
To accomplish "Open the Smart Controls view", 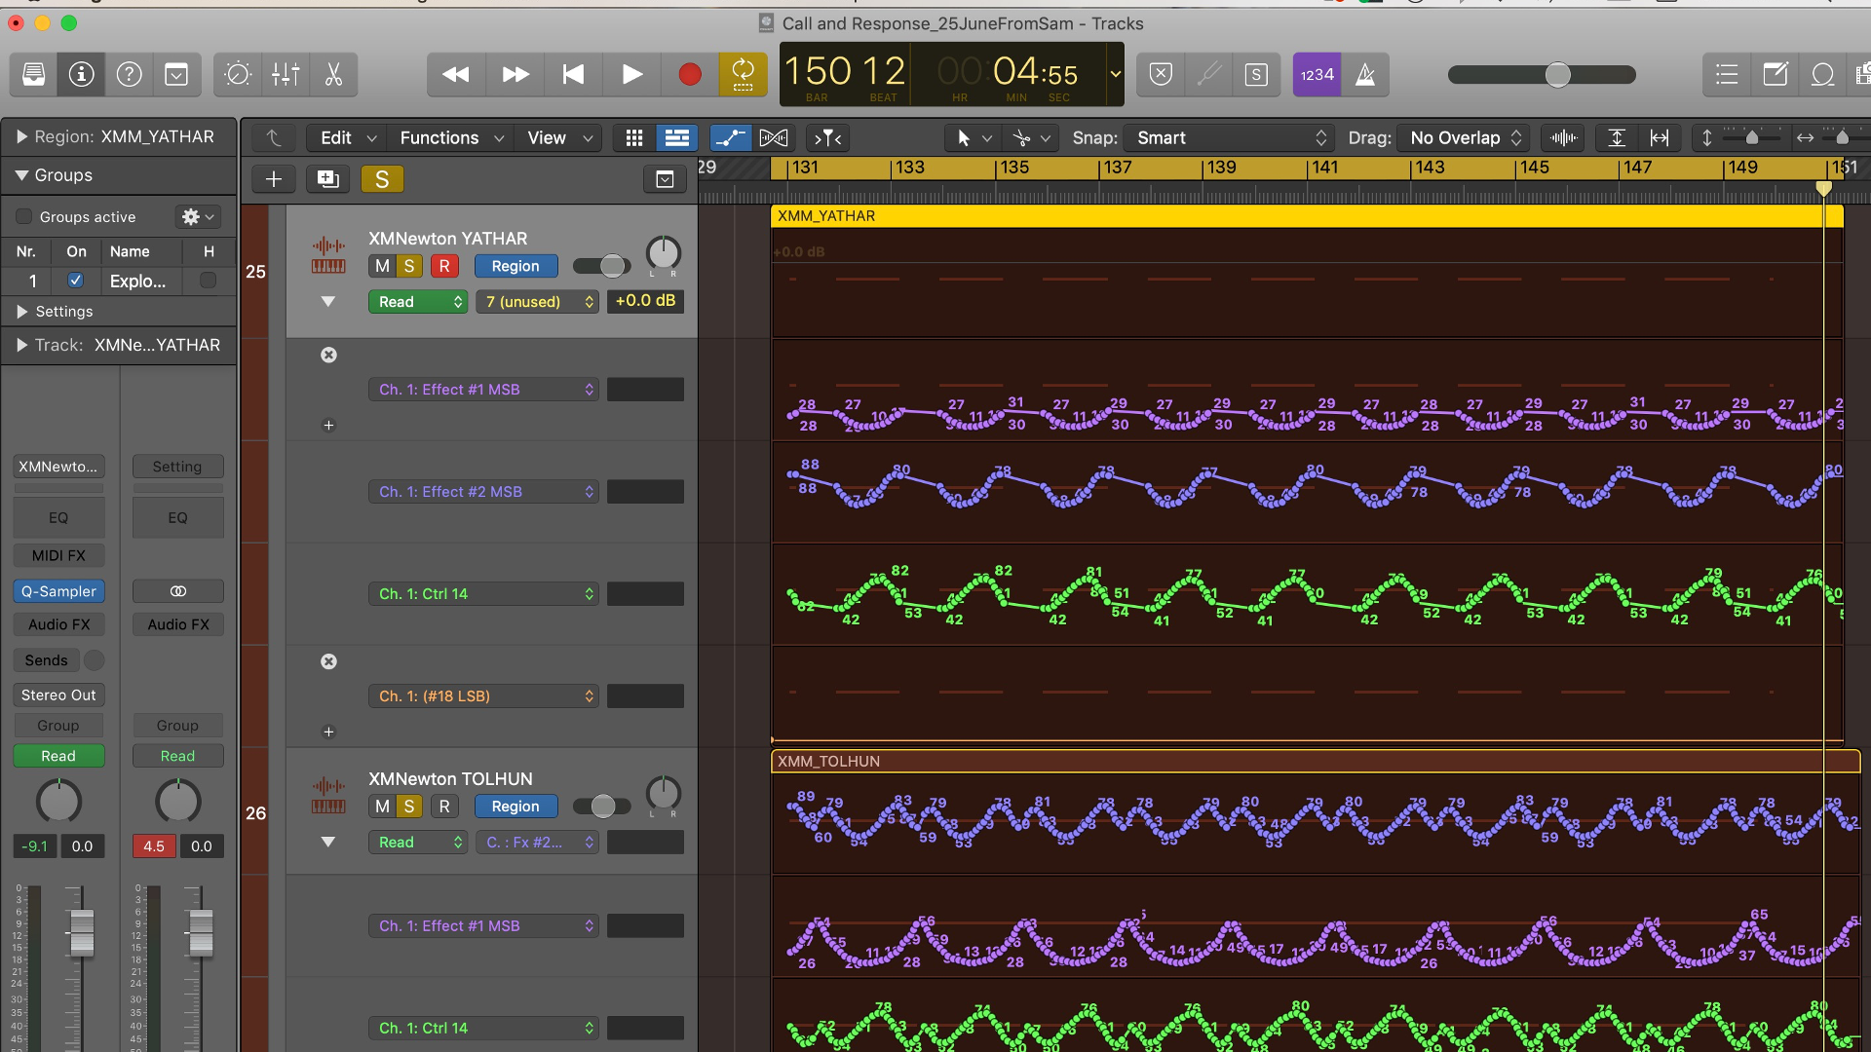I will click(237, 74).
